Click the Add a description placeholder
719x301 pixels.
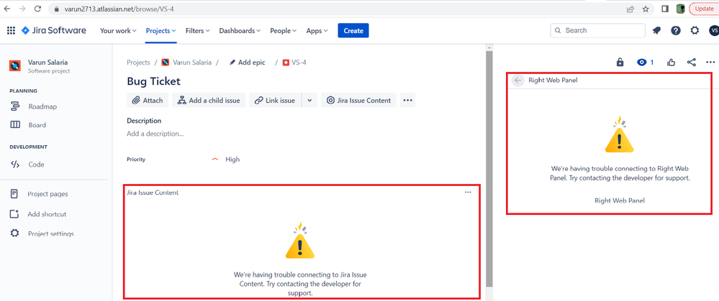point(155,134)
